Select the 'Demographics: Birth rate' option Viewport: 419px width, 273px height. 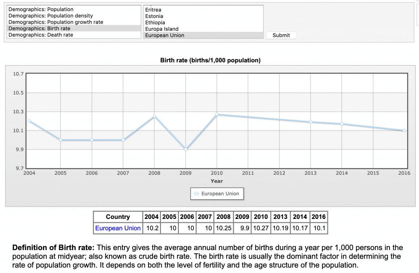[x=74, y=29]
